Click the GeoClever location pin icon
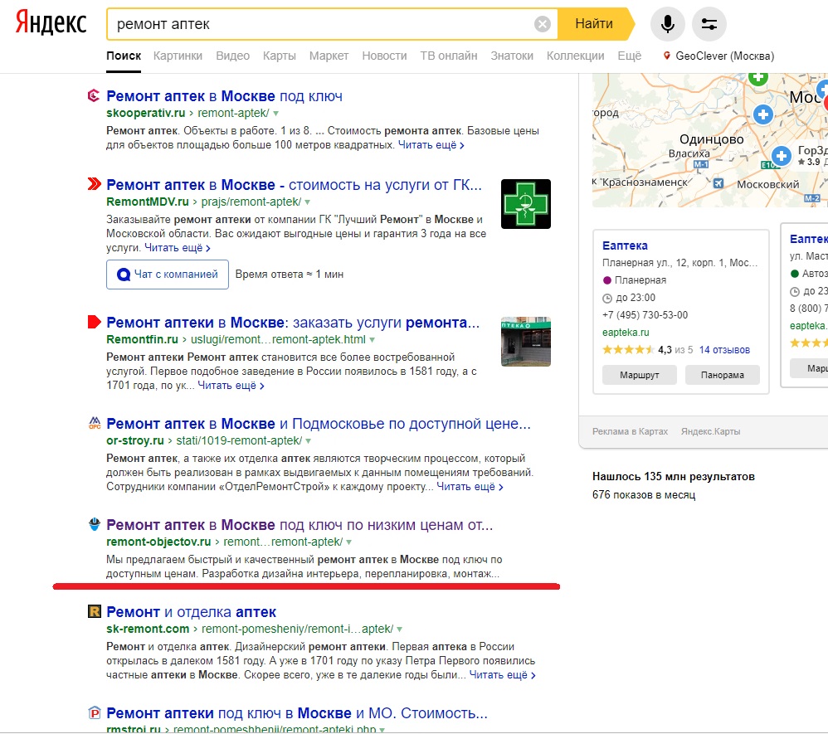The image size is (828, 734). [x=667, y=56]
